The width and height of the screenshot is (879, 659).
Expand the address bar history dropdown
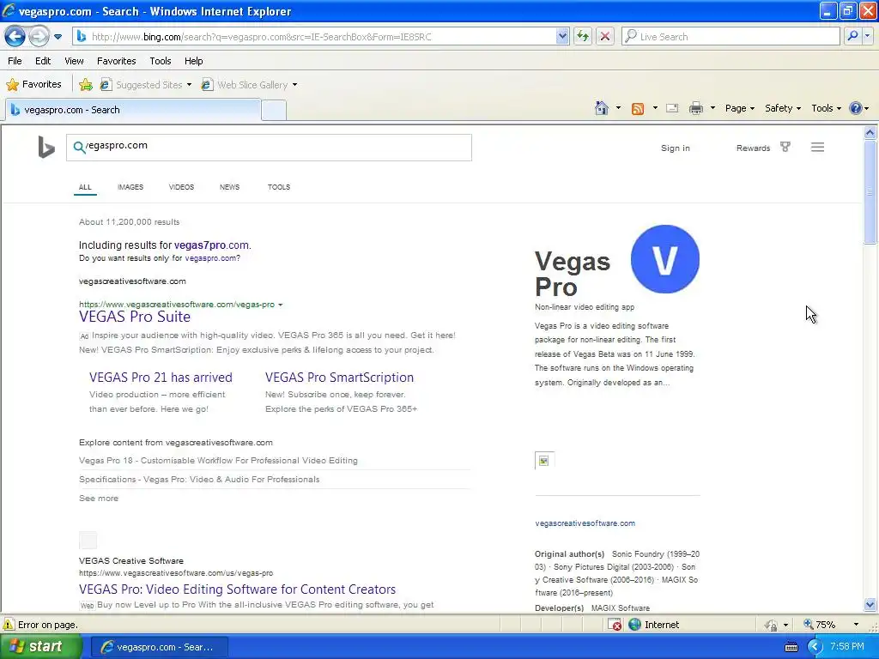[562, 36]
